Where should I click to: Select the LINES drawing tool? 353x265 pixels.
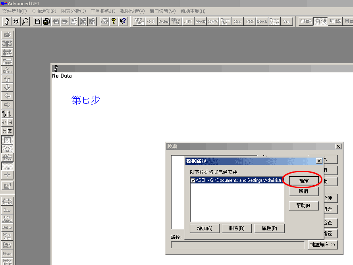[7, 149]
